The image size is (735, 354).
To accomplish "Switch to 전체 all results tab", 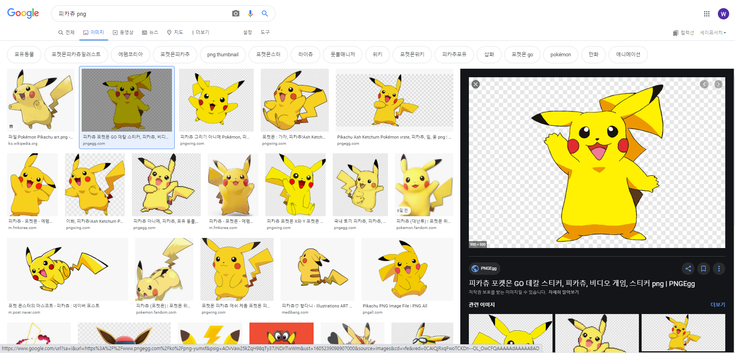I will click(x=66, y=32).
